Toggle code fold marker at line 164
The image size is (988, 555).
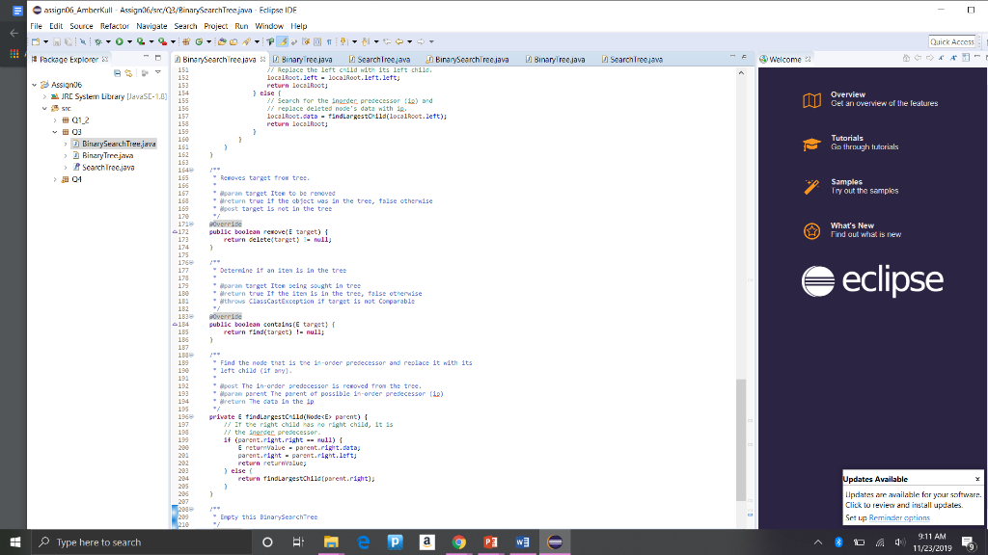tap(192, 170)
